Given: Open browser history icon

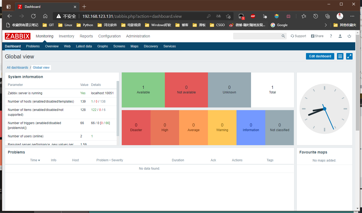Looking at the screenshot, I should 316,16.
